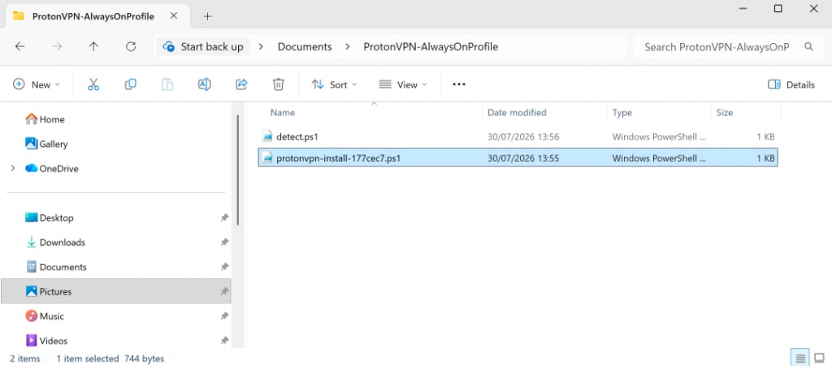Click the detect.ps1 file icon
832x366 pixels.
click(267, 136)
